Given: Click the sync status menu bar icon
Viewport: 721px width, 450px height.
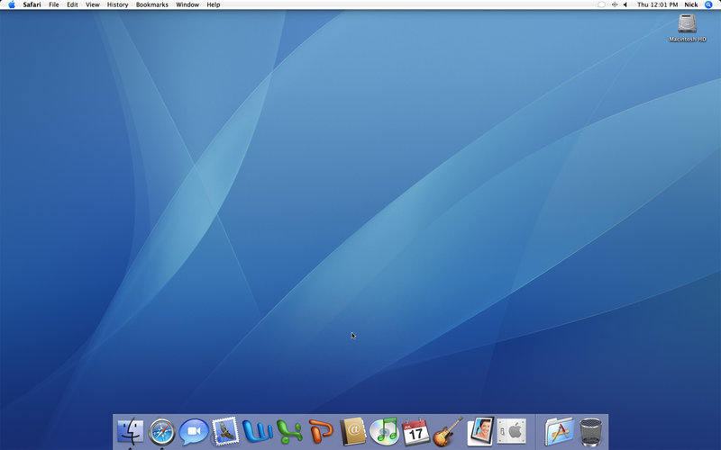Looking at the screenshot, I should (615, 4).
